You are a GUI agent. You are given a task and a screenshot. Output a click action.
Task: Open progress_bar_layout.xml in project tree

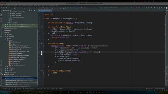point(17,65)
